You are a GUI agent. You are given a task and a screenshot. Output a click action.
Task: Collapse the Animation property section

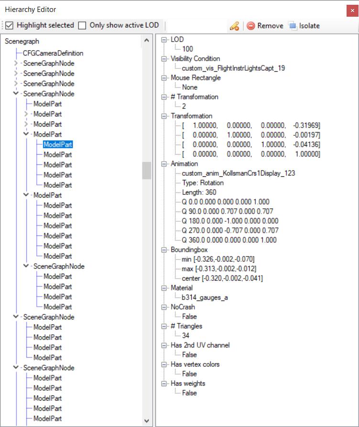164,164
